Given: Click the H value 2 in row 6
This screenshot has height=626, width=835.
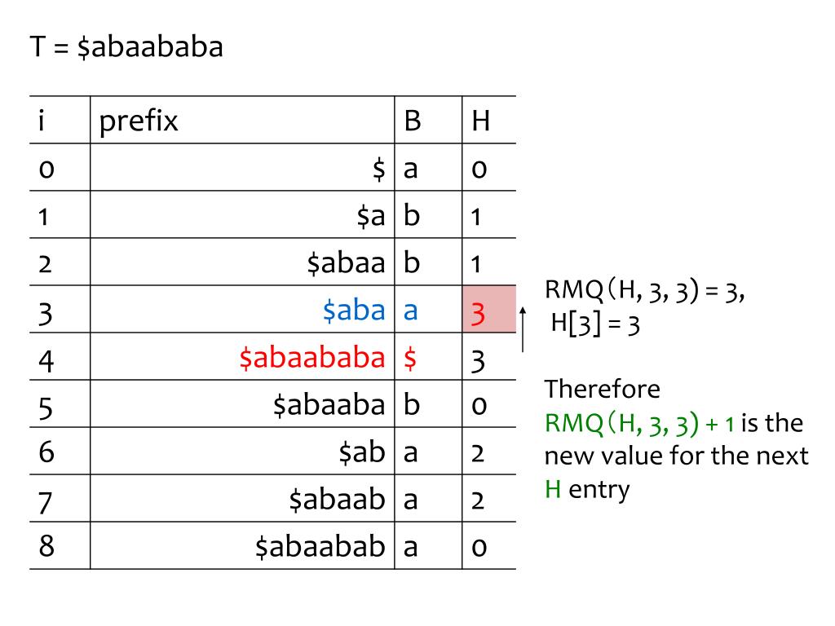Looking at the screenshot, I should (x=478, y=453).
